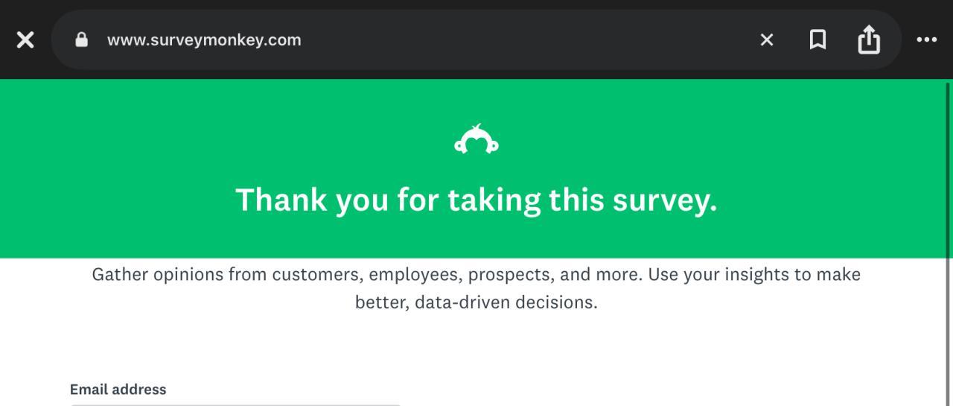This screenshot has width=953, height=406.
Task: Tap the padlock site security icon
Action: coord(82,40)
